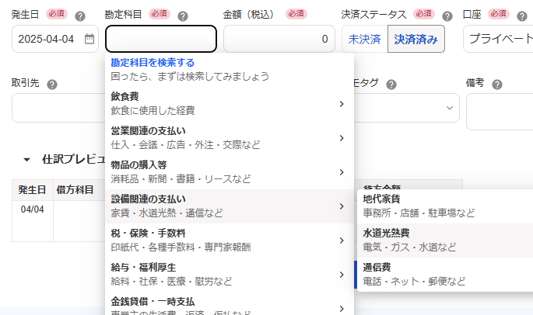Click help icon next to 取引先
Screen dimensions: 533x315
(x=53, y=85)
